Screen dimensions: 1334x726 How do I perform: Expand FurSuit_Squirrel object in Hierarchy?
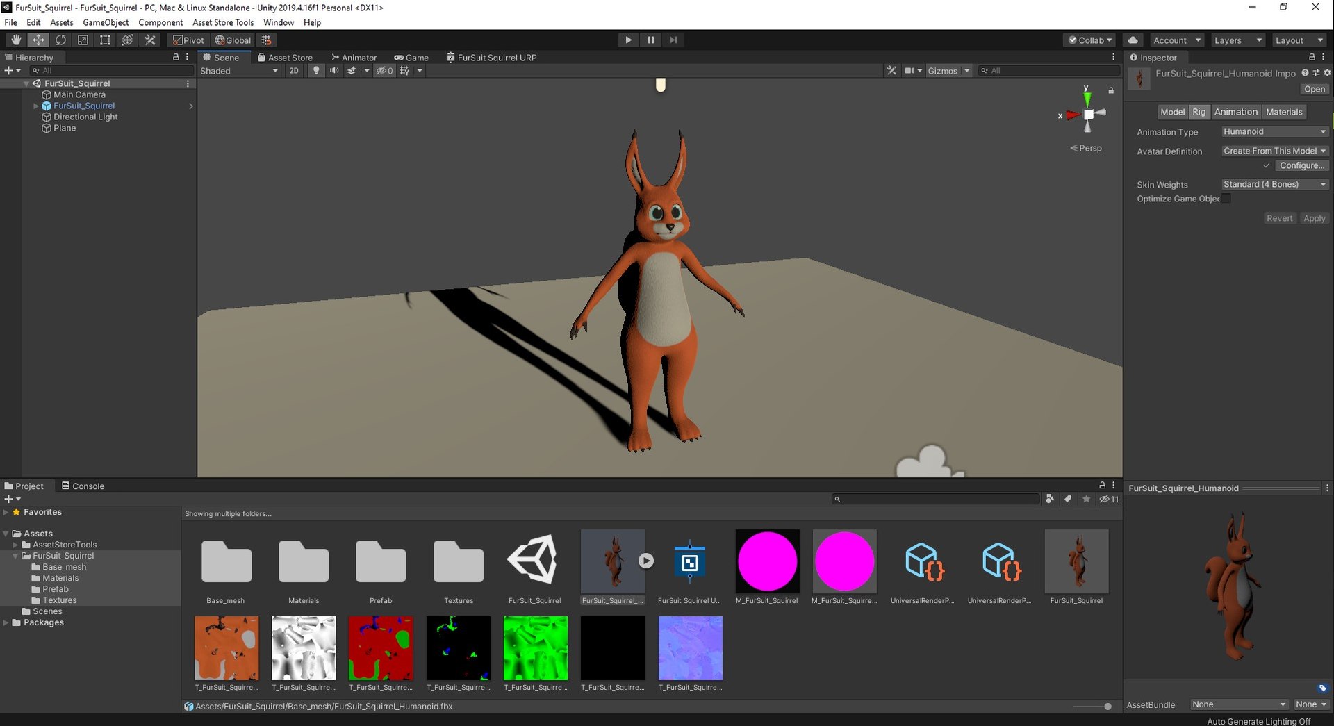point(36,106)
